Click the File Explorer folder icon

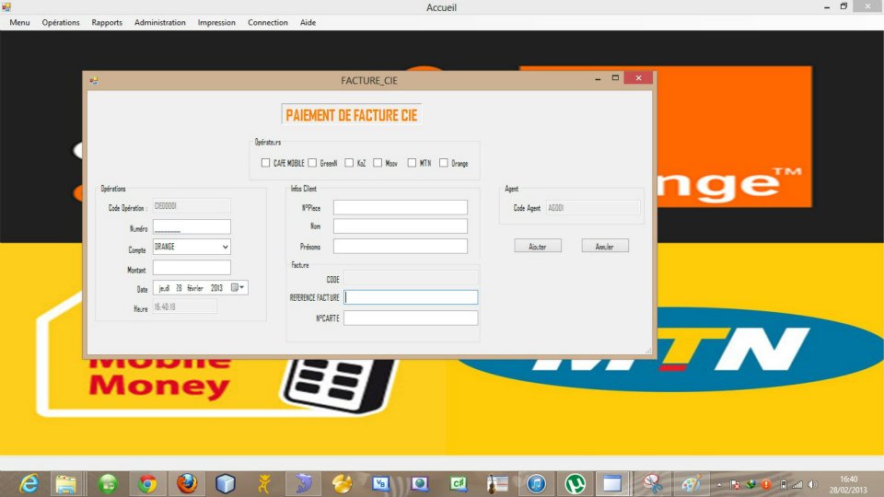click(65, 483)
